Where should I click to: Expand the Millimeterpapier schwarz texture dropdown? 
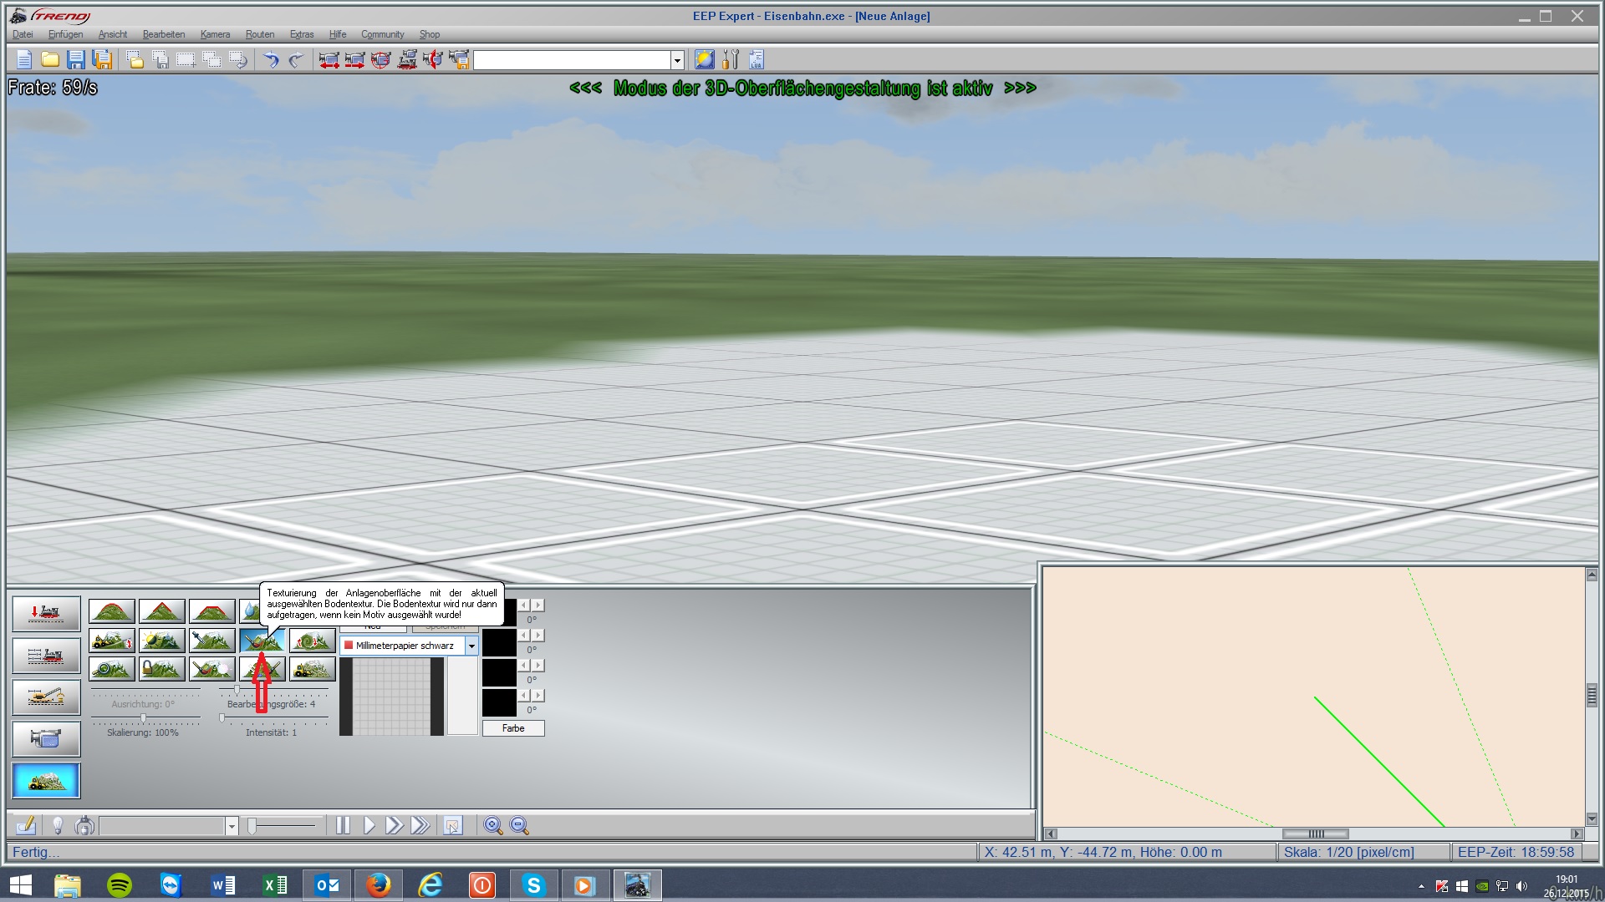(471, 646)
